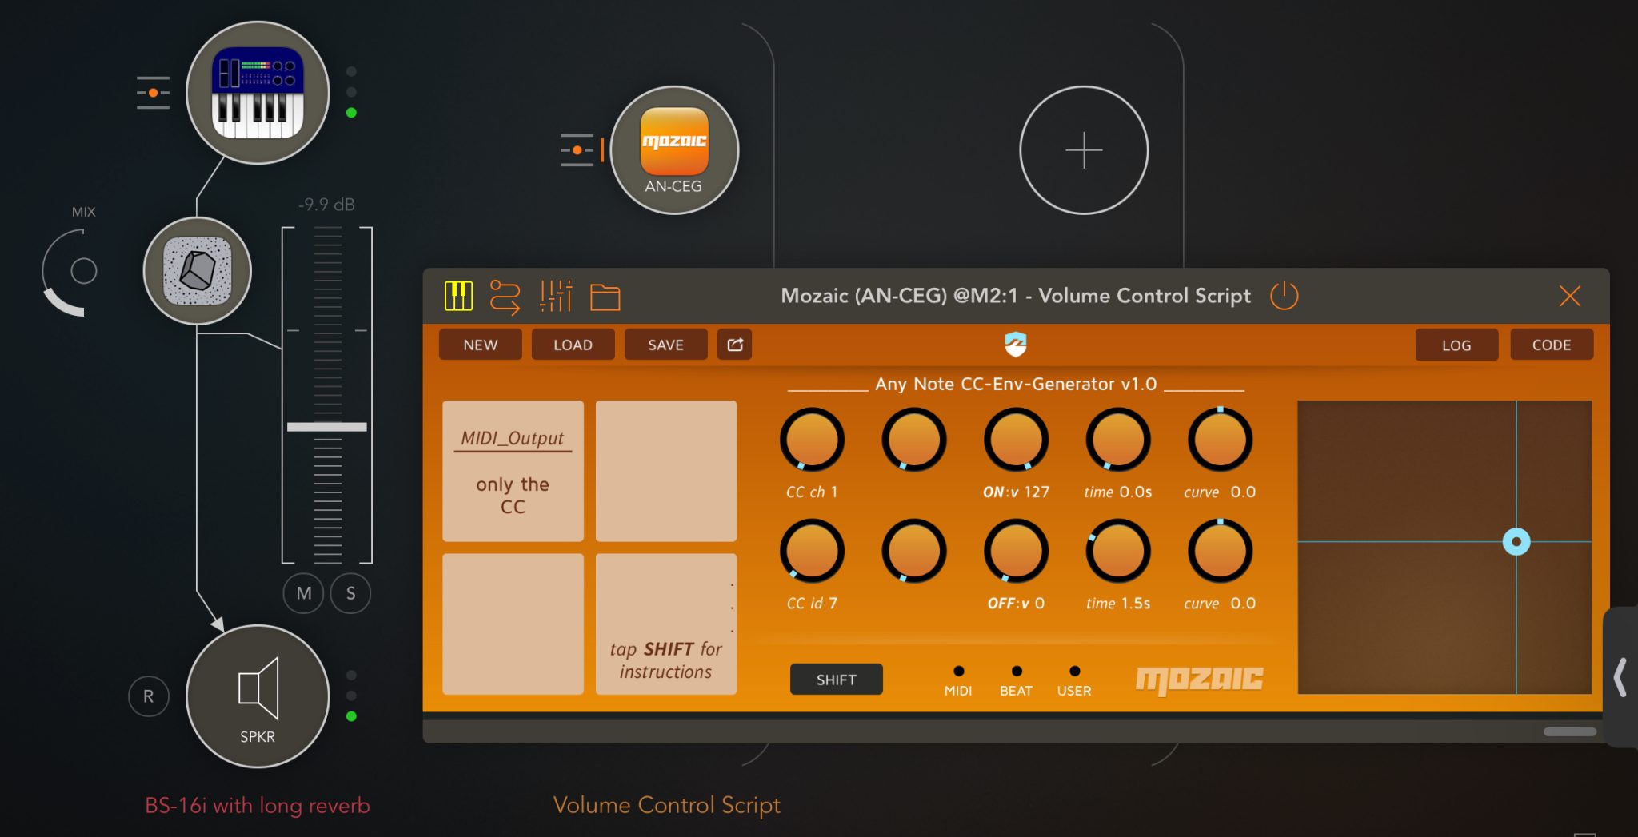Solo the channel with S button

pyautogui.click(x=351, y=593)
